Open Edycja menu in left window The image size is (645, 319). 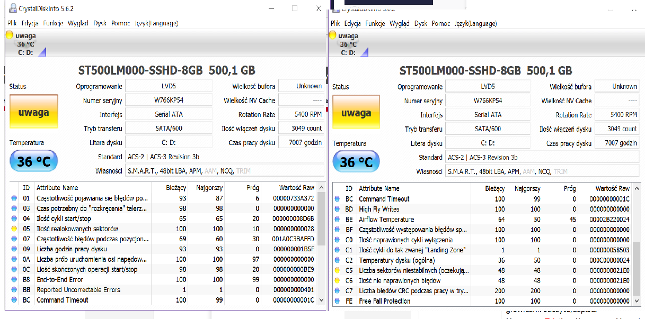[x=30, y=23]
